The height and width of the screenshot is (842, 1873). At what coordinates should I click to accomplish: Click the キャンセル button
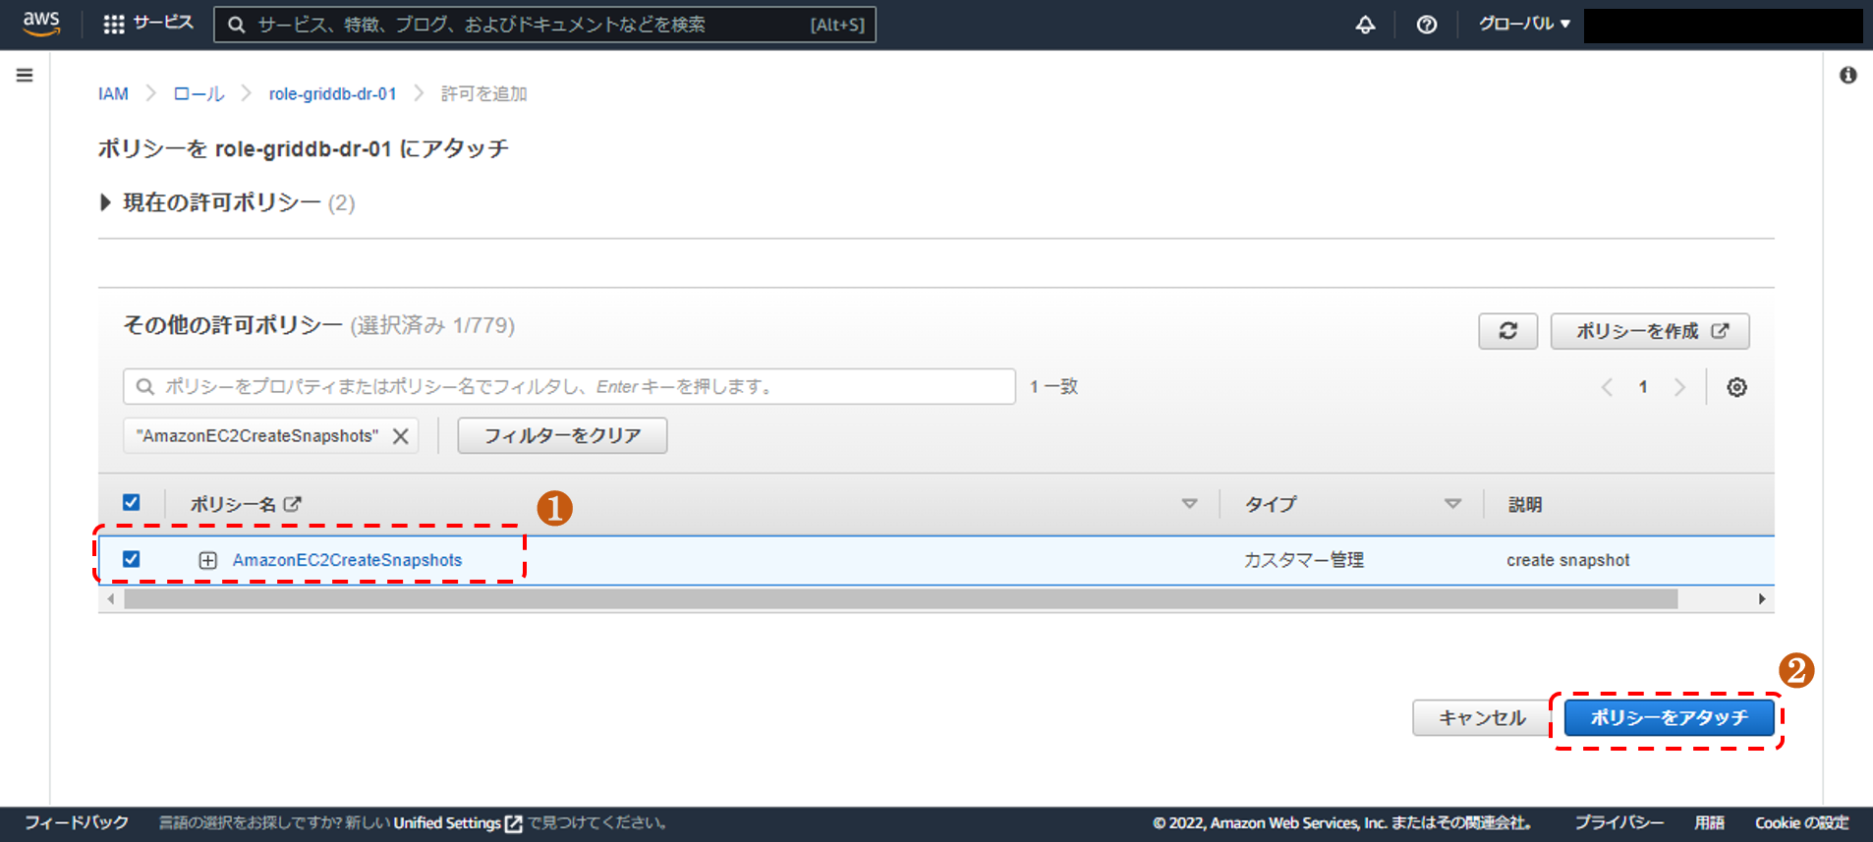(1481, 717)
